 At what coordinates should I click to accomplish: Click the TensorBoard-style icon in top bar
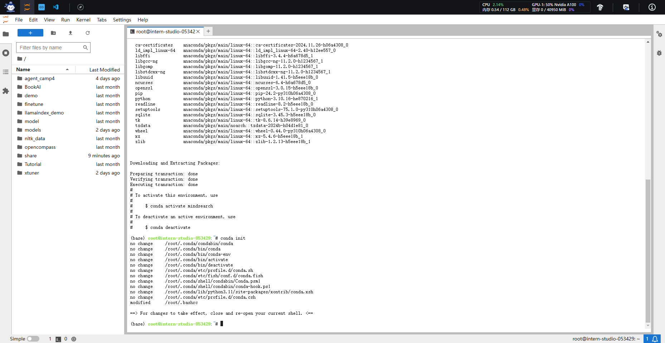tap(600, 7)
